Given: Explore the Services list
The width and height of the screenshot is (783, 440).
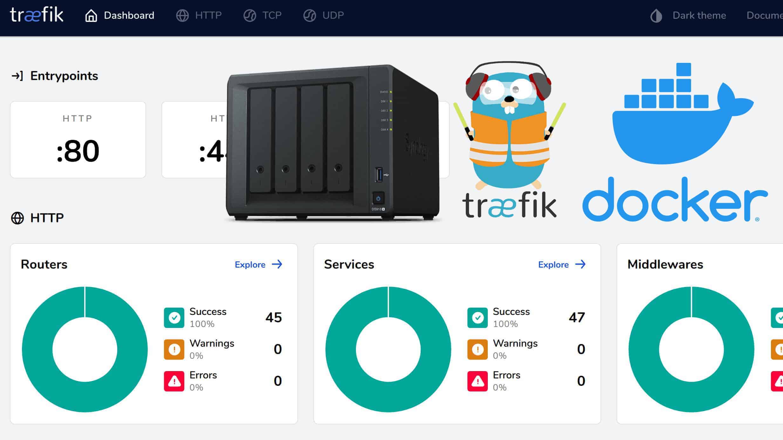Looking at the screenshot, I should pyautogui.click(x=562, y=264).
